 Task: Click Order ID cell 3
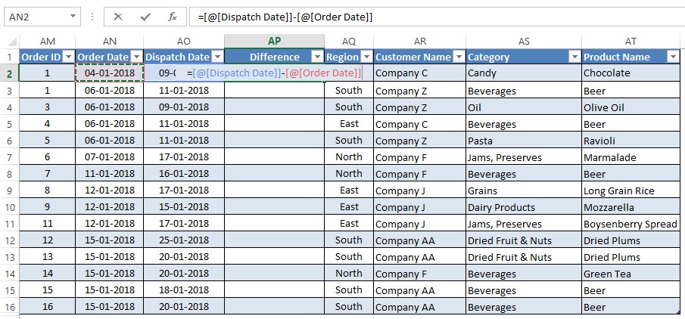pyautogui.click(x=47, y=107)
